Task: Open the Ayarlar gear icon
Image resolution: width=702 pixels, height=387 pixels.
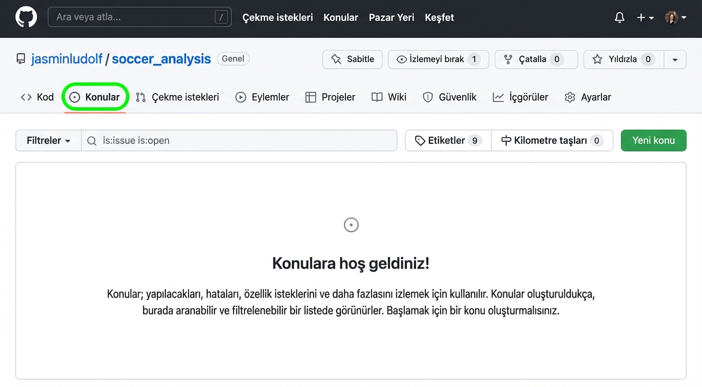Action: tap(569, 97)
